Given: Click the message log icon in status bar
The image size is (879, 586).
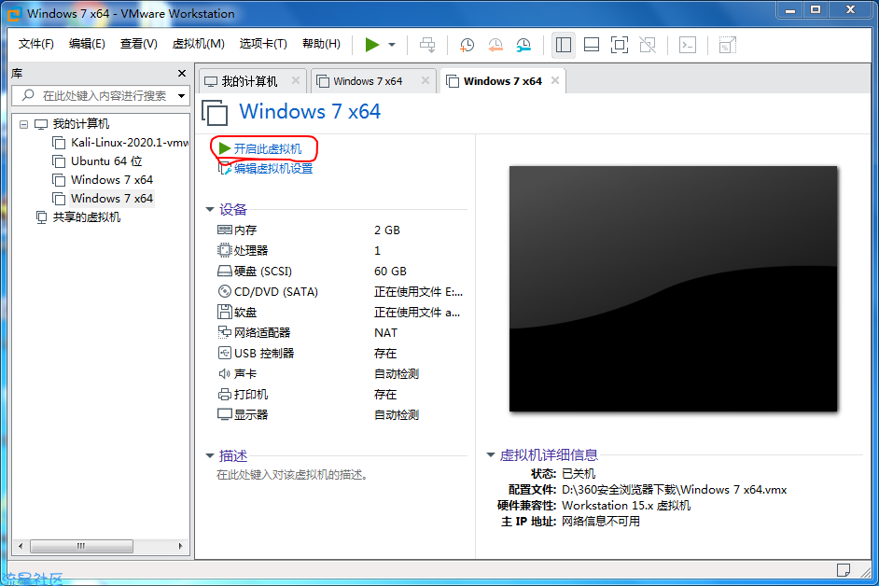Looking at the screenshot, I should [x=844, y=570].
